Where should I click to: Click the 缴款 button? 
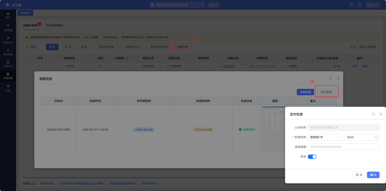point(84,47)
